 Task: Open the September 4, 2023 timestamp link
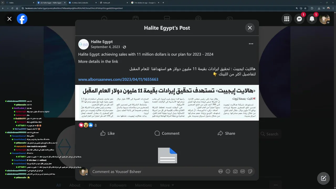tap(105, 47)
